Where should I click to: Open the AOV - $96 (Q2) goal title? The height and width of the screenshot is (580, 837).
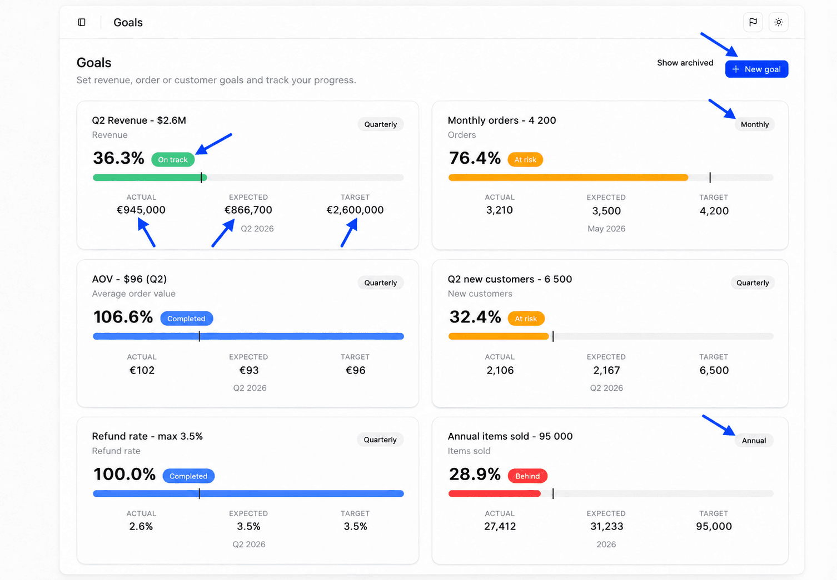(x=129, y=279)
